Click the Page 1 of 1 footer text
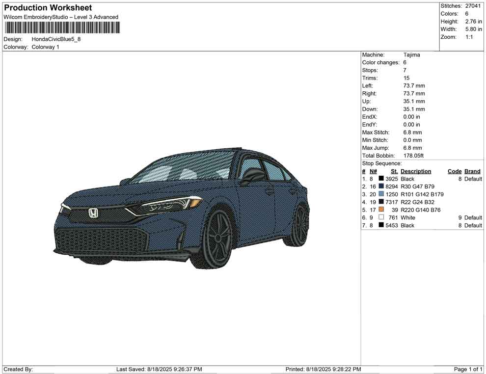Screen dimensions: 486x374 (x=468, y=369)
